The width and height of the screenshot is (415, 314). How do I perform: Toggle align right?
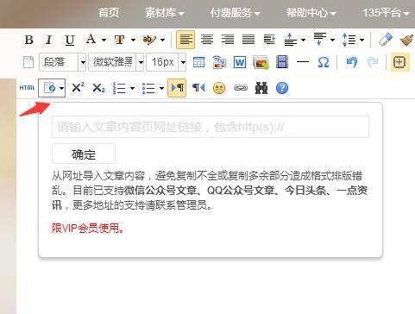(x=228, y=40)
